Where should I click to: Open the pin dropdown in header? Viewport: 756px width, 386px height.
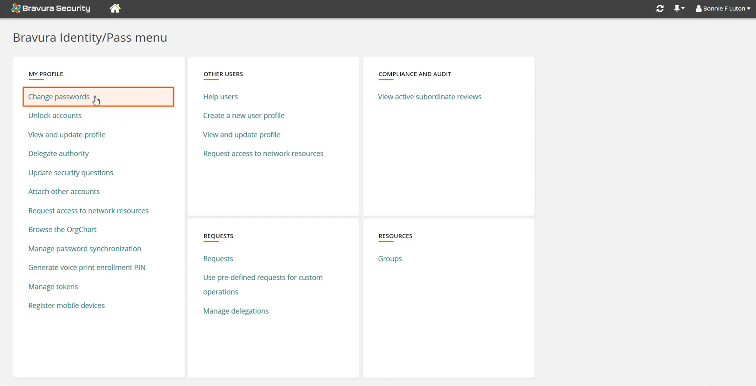(679, 9)
